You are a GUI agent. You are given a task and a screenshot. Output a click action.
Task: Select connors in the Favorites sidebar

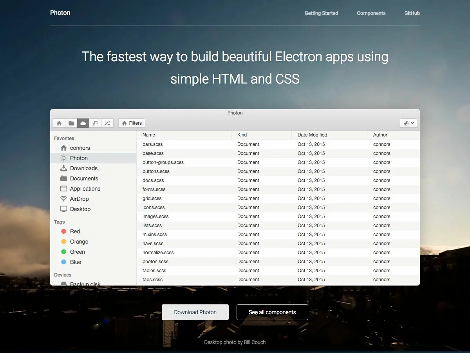click(93, 148)
